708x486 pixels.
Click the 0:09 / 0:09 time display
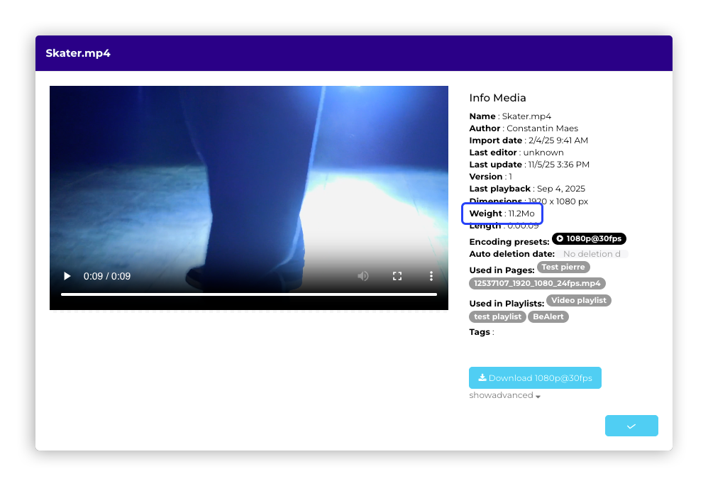click(107, 276)
